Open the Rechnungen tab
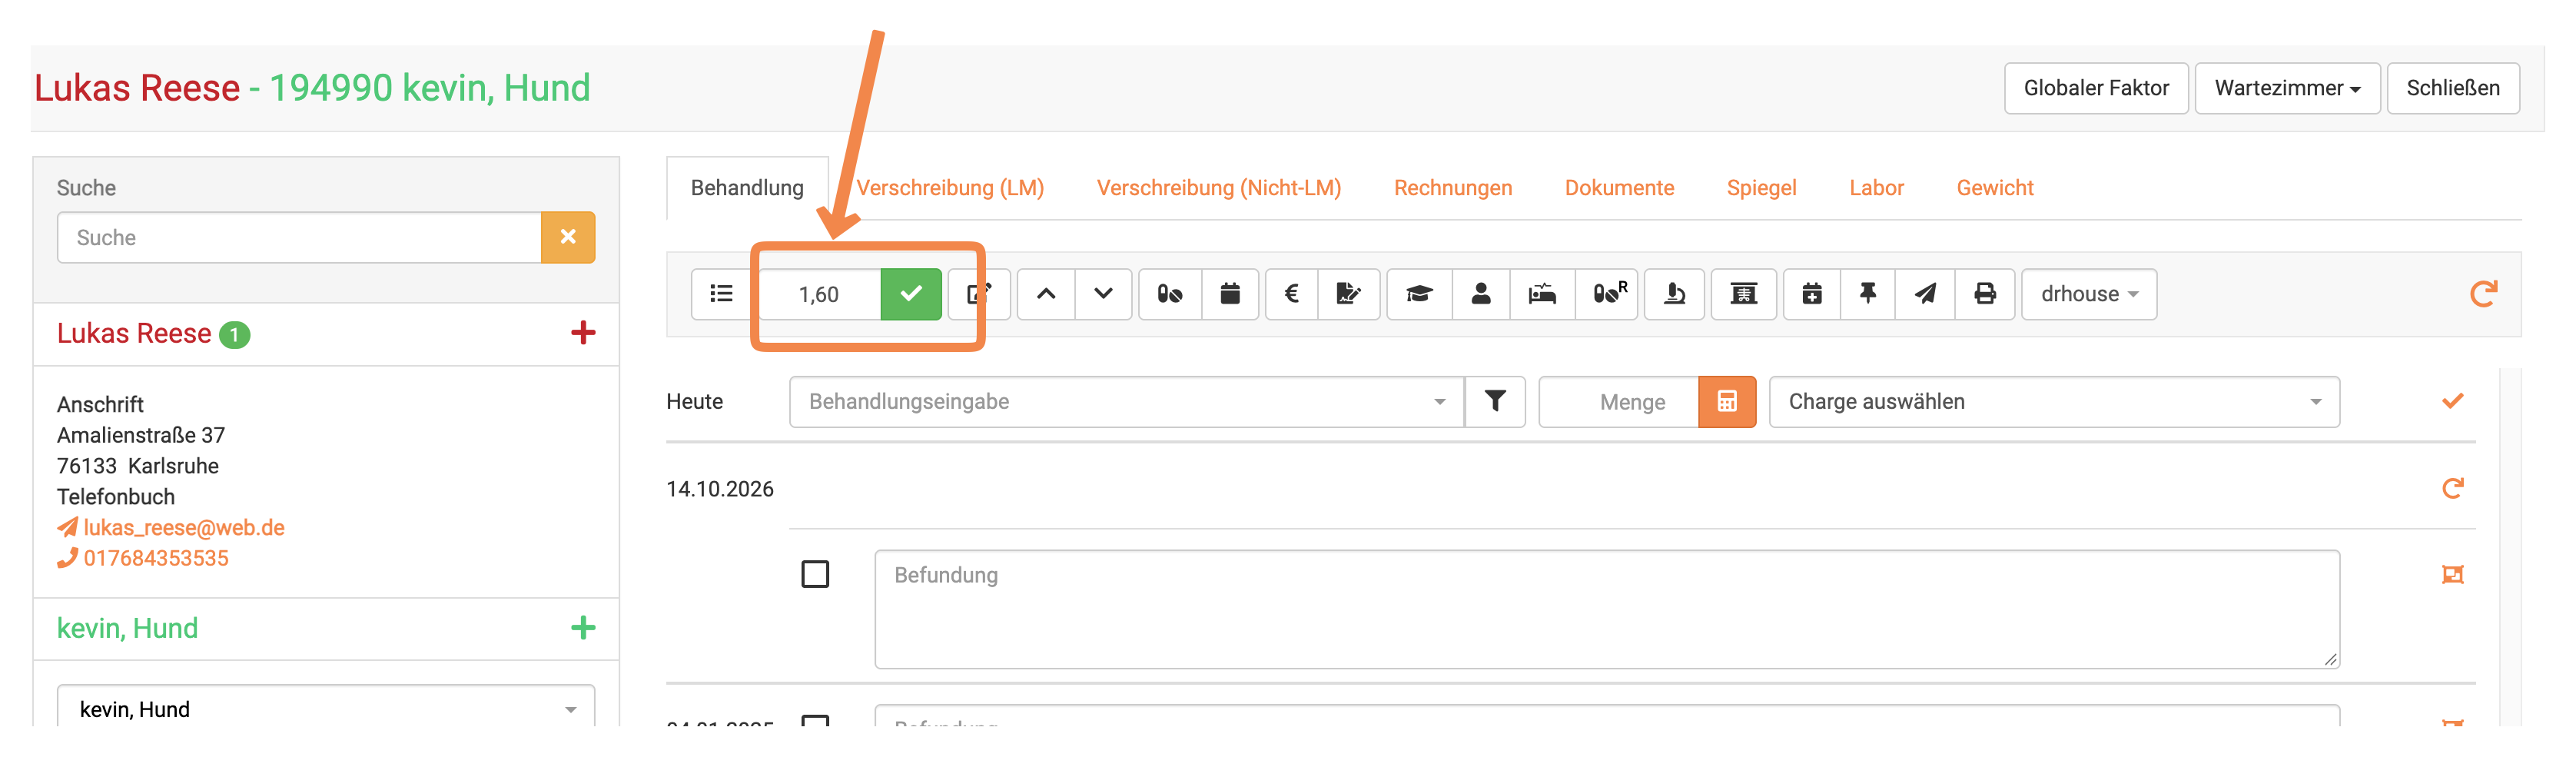Image resolution: width=2576 pixels, height=757 pixels. (1453, 188)
